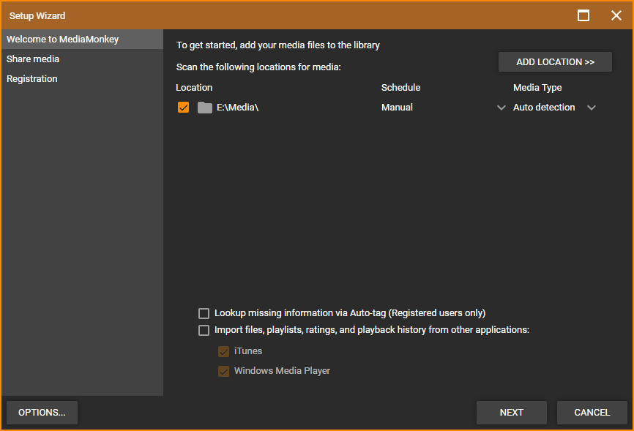Toggle the Windows Media Player checkbox
The image size is (634, 431).
pos(223,371)
